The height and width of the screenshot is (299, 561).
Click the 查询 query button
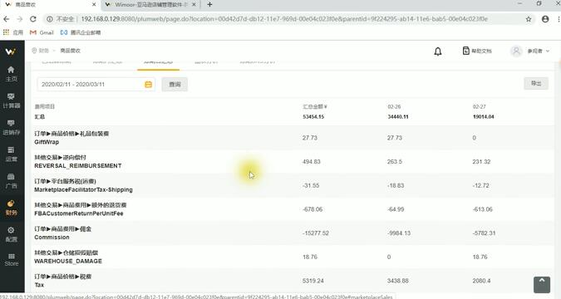point(175,85)
